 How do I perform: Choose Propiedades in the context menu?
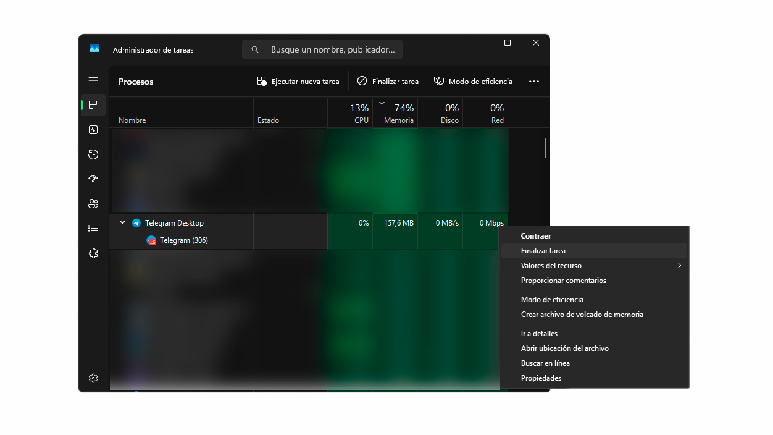(541, 378)
